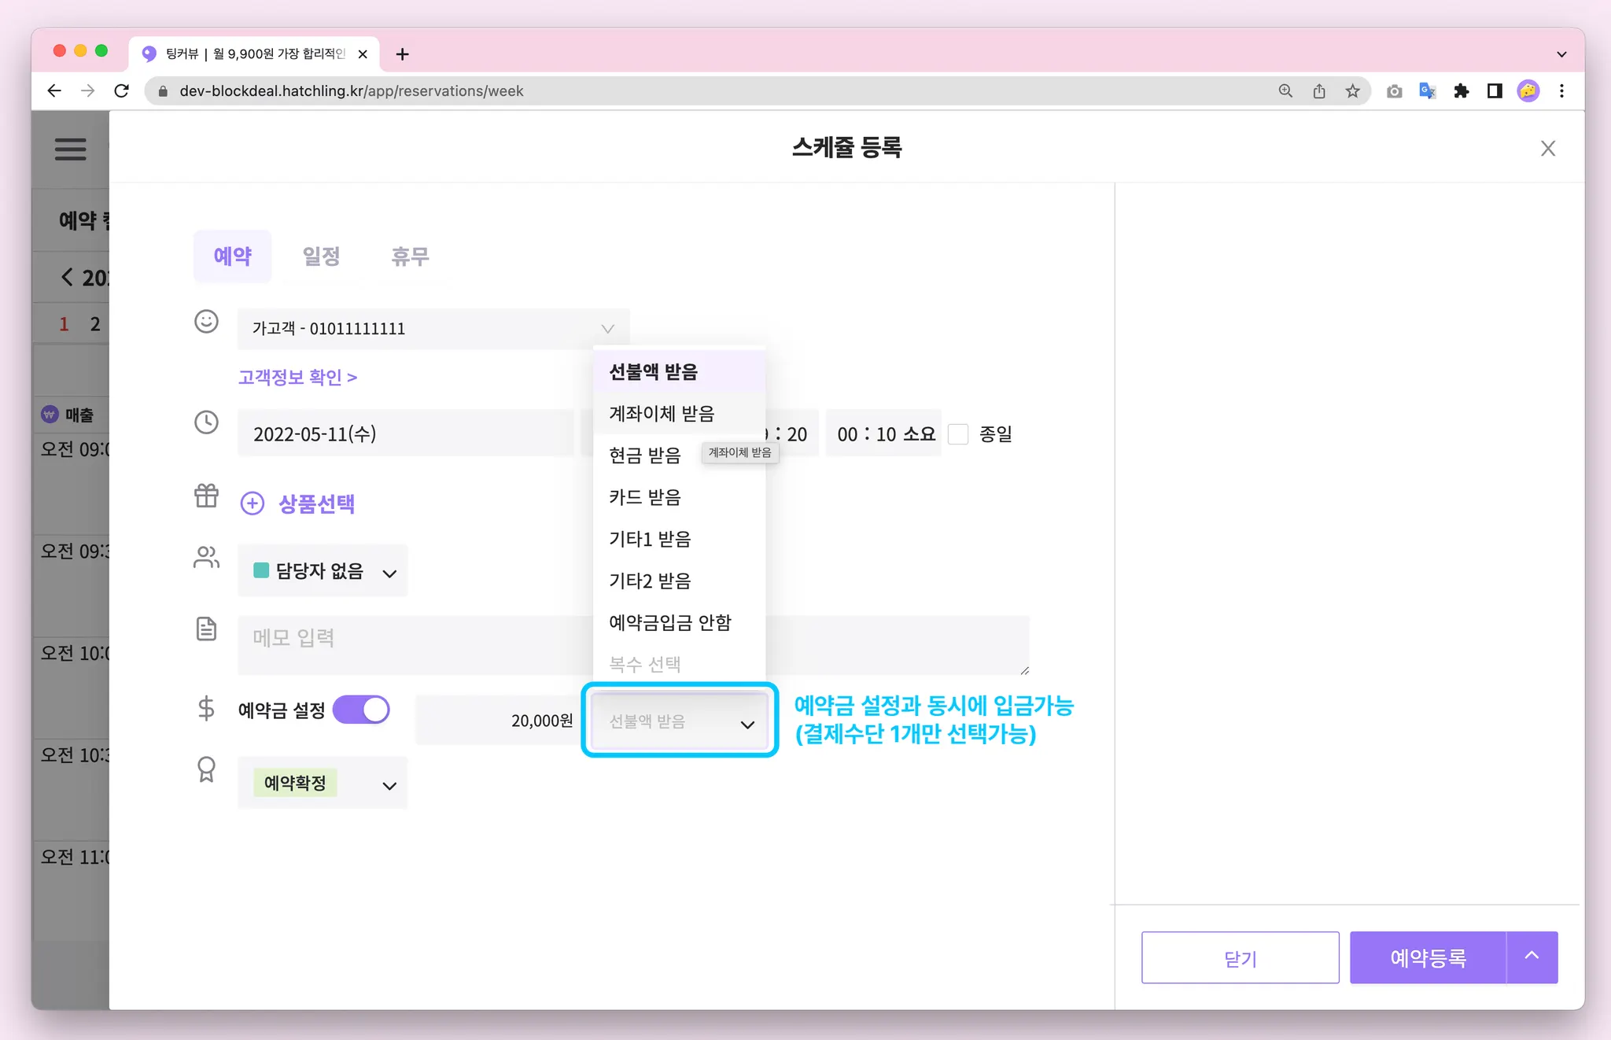Viewport: 1611px width, 1040px height.
Task: Click the Google Translate extension icon
Action: click(x=1427, y=91)
